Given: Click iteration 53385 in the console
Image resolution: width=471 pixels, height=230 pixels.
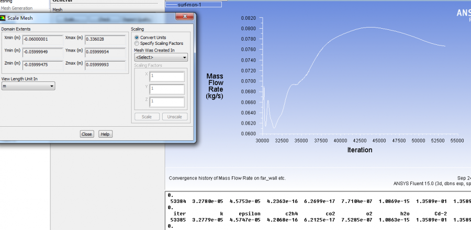Looking at the screenshot, I should 178,220.
